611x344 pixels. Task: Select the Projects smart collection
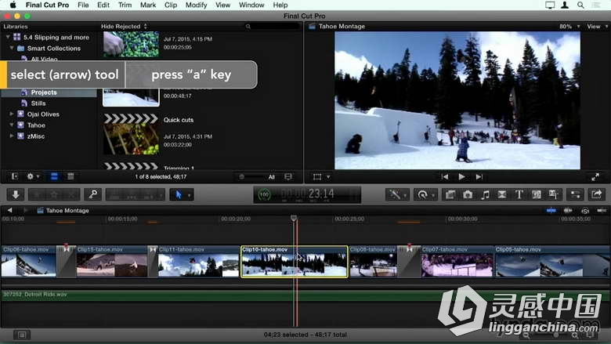click(44, 92)
